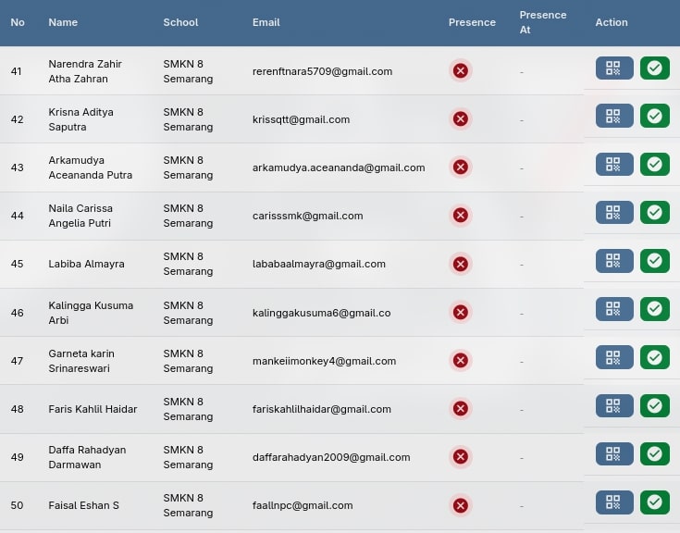Select row number 47 cell
Screen dimensions: 680x533
17,361
